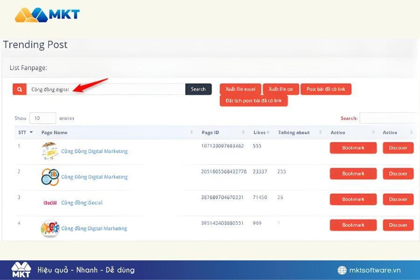Sort table by Page Name column

[55, 133]
